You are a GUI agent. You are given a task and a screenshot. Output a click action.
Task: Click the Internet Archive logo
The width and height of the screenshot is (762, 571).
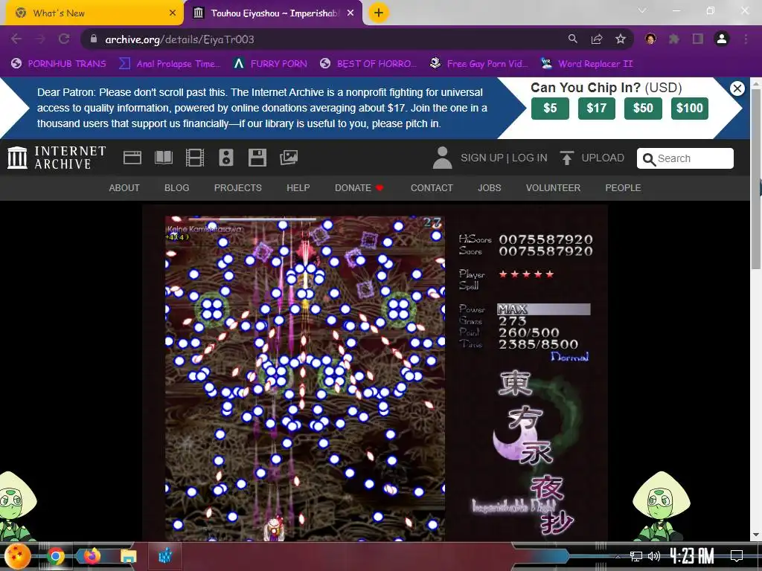pos(57,158)
